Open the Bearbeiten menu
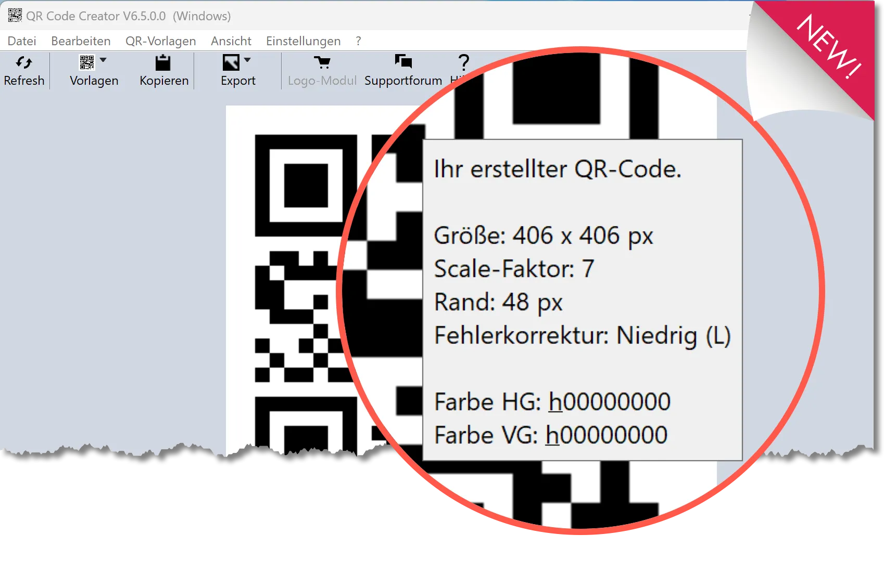Viewport: 884px width, 573px height. (x=81, y=41)
